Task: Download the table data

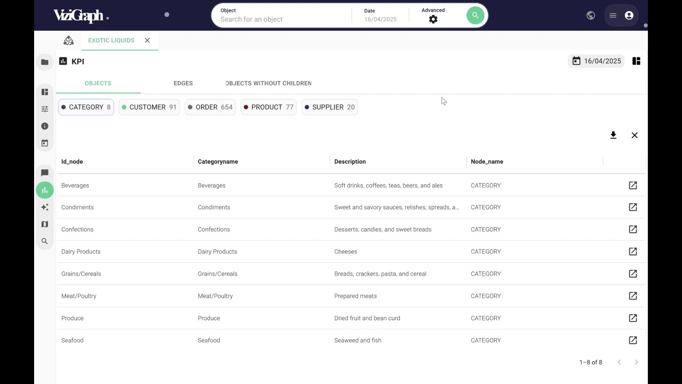Action: [613, 135]
